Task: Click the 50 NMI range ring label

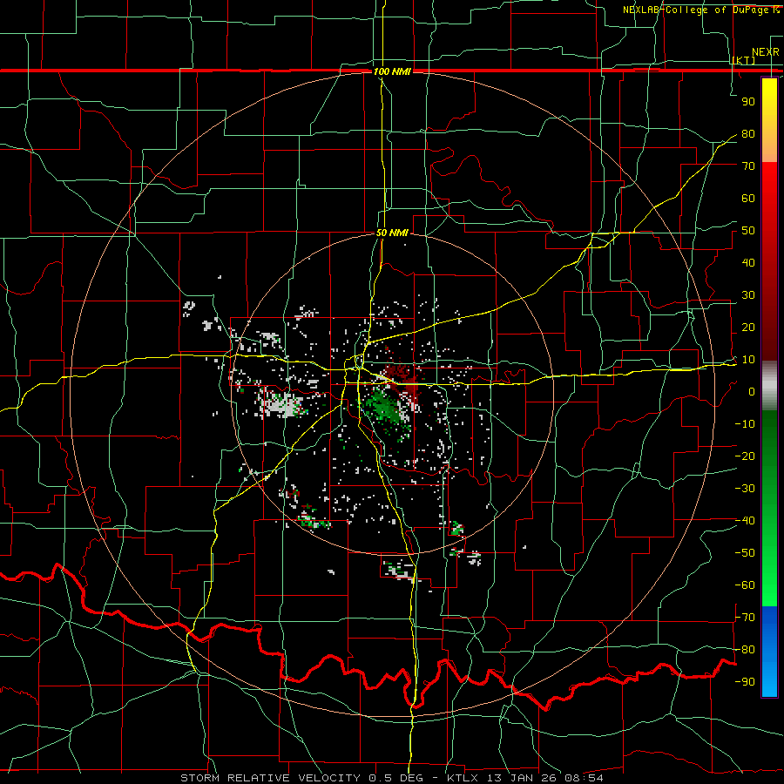Action: tap(392, 233)
